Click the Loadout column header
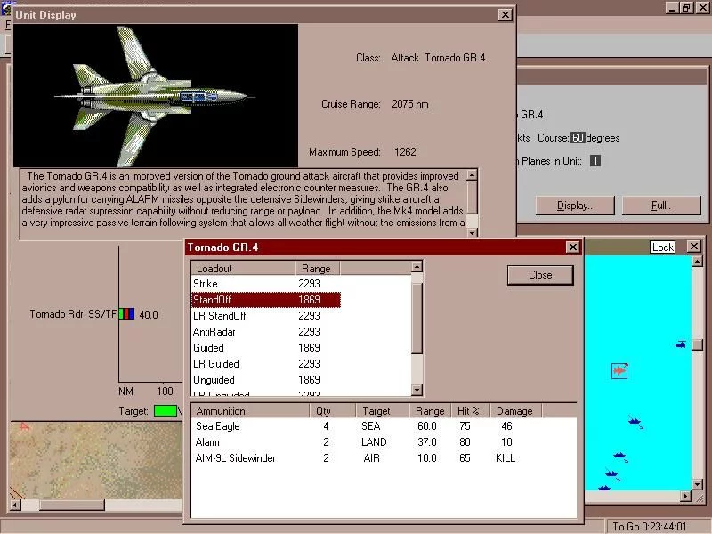This screenshot has height=534, width=712. pyautogui.click(x=243, y=269)
